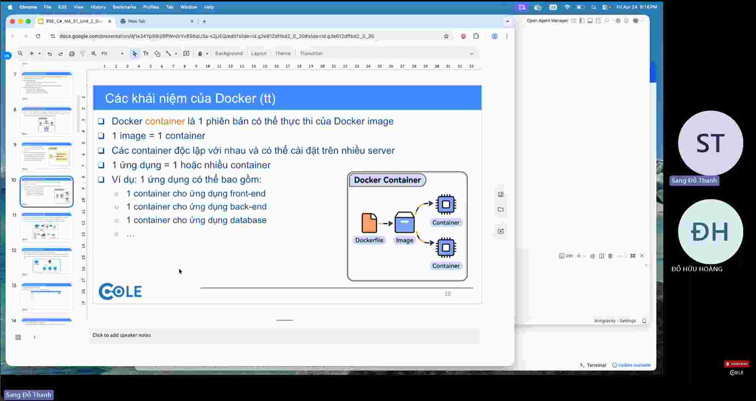
Task: Click Open Agent Manager in Antigravity window
Action: tap(547, 21)
